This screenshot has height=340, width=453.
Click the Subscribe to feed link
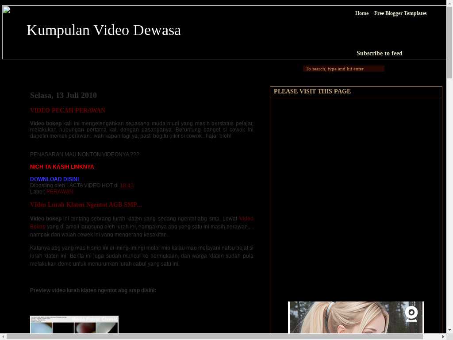pos(379,53)
